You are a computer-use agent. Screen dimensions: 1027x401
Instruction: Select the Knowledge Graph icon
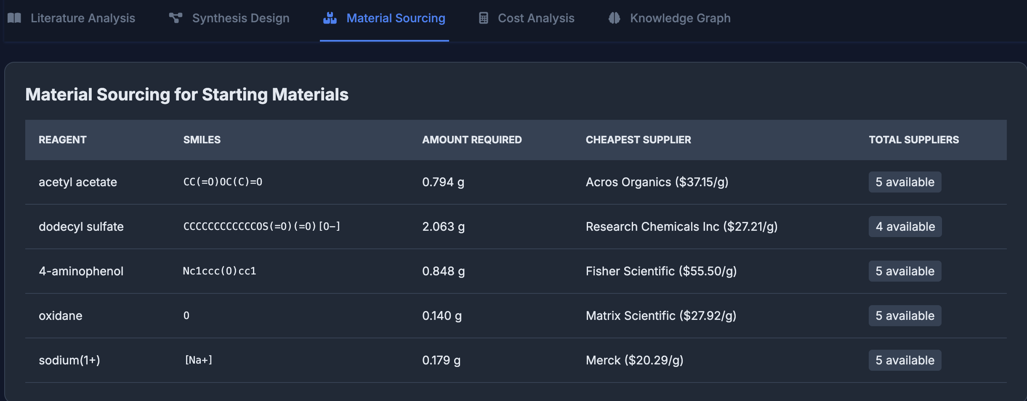pyautogui.click(x=615, y=18)
